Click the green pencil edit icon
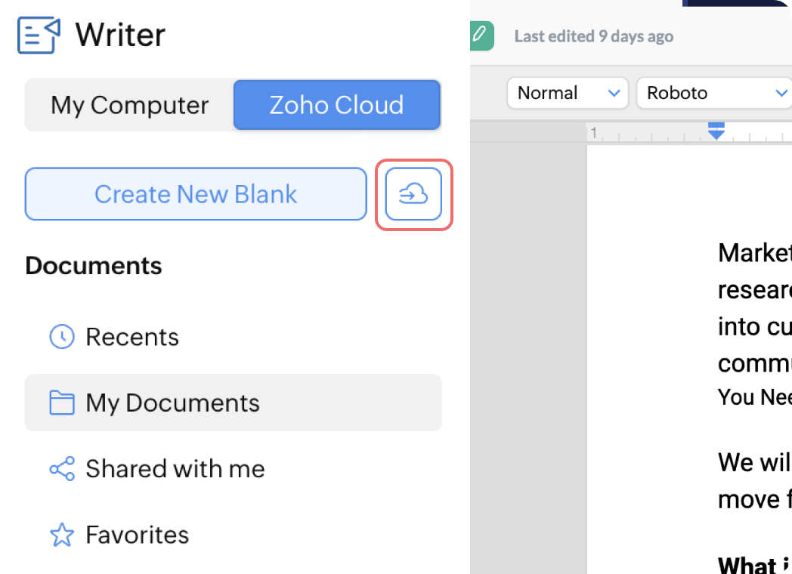 click(x=480, y=35)
